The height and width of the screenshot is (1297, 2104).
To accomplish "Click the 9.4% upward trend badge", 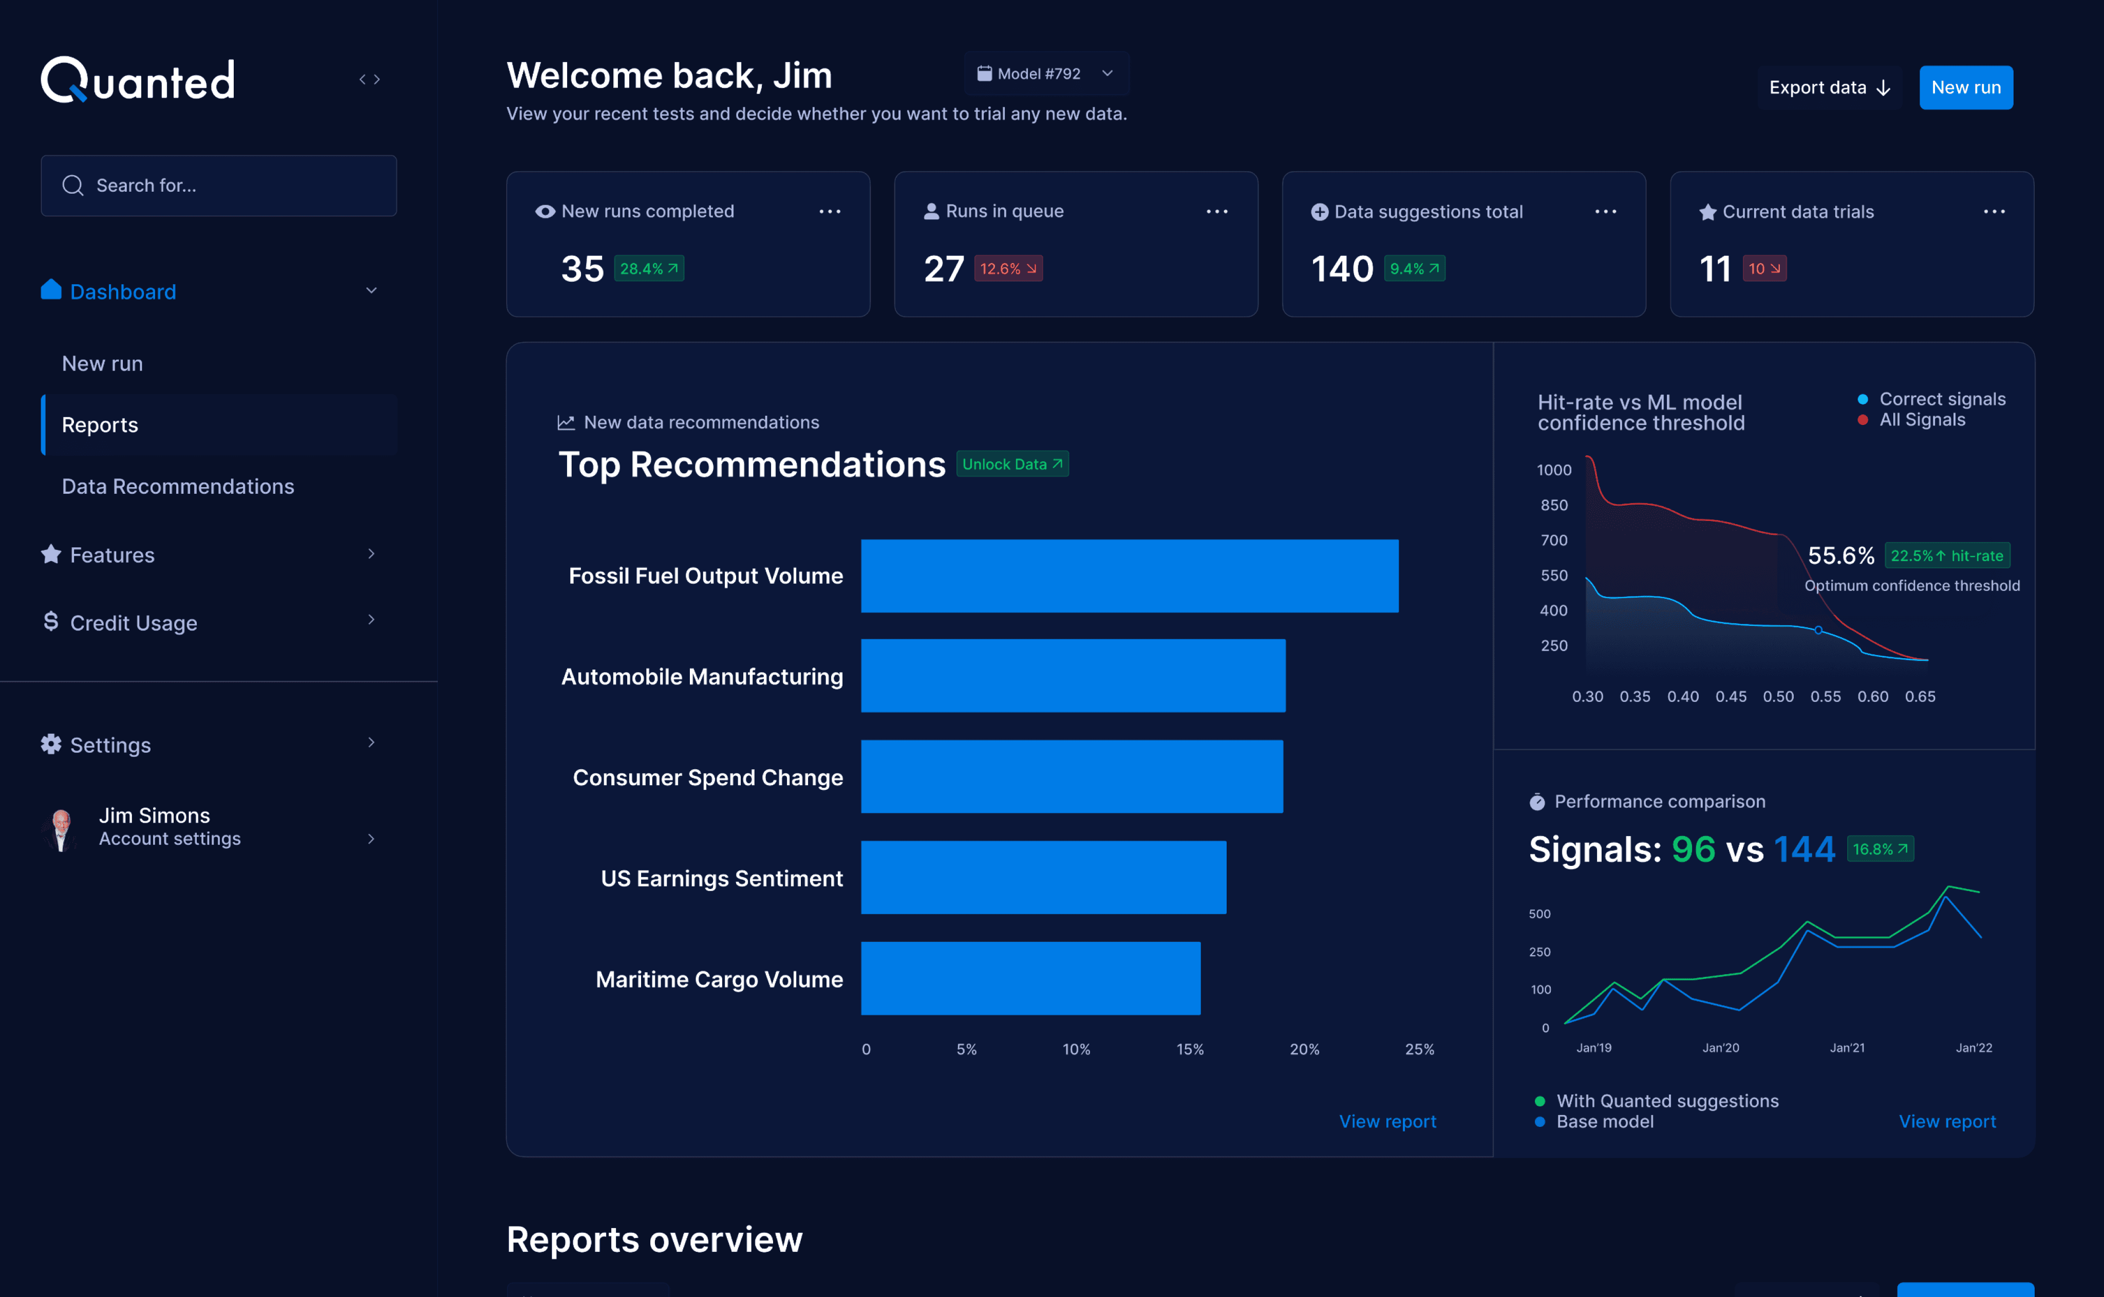I will 1415,268.
